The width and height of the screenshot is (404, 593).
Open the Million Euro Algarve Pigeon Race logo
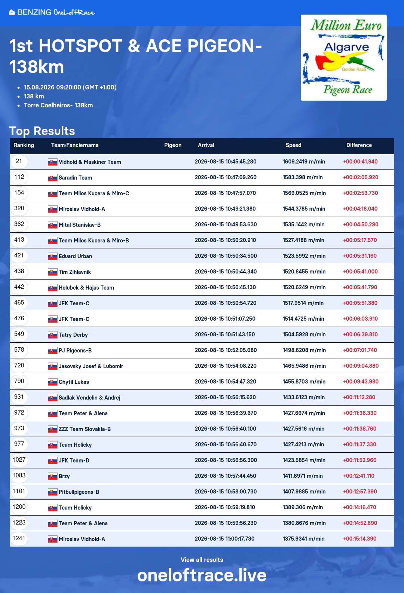click(x=344, y=58)
